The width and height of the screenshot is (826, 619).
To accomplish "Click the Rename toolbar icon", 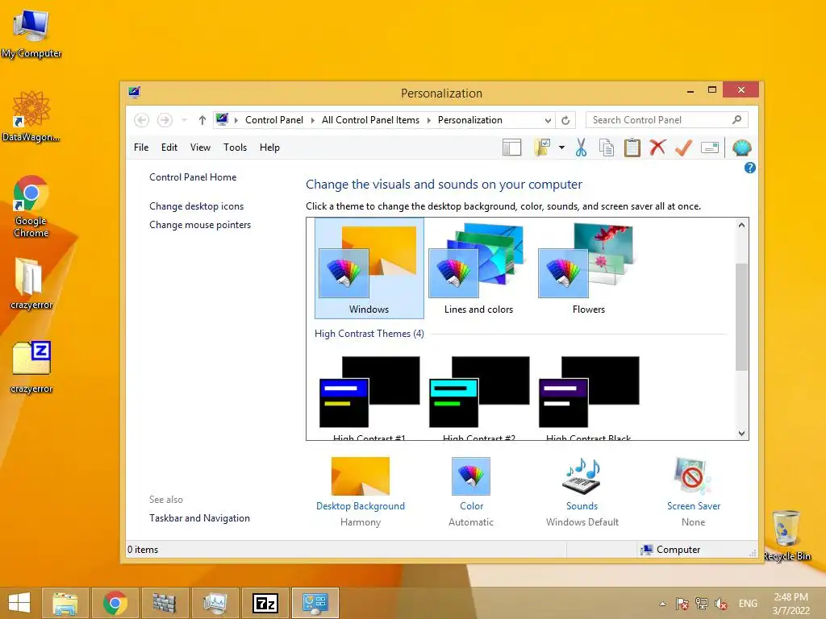I will pos(710,148).
